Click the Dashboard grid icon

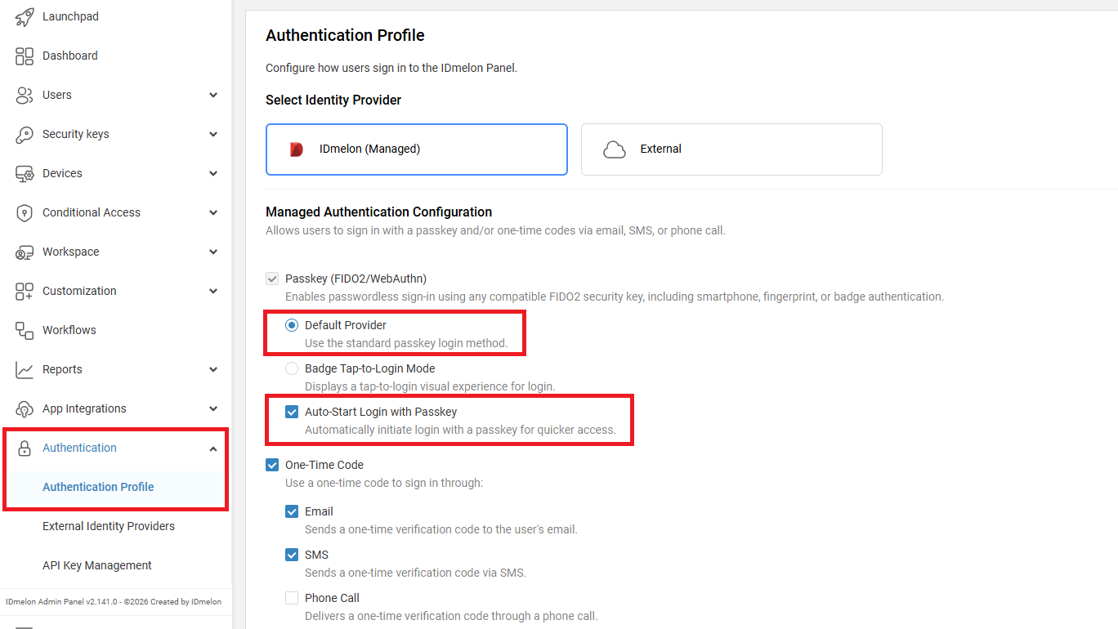point(25,56)
